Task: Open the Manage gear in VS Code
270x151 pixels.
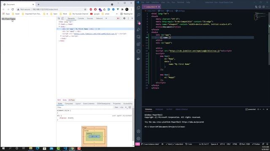Action: click(x=139, y=138)
